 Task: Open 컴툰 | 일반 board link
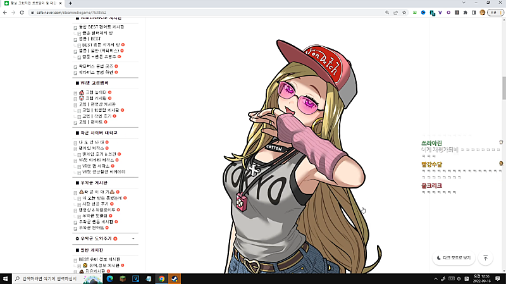[x=99, y=51]
